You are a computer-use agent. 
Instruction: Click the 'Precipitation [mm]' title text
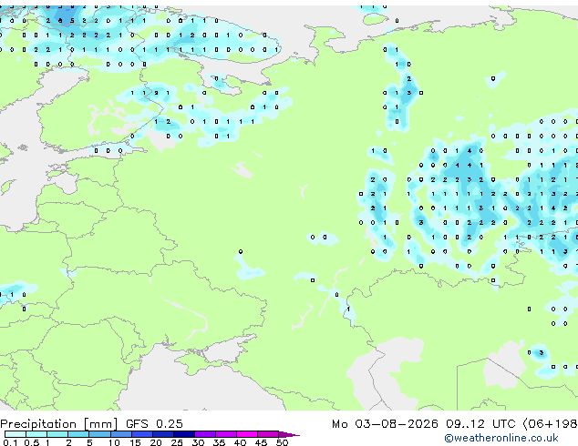pyautogui.click(x=59, y=424)
